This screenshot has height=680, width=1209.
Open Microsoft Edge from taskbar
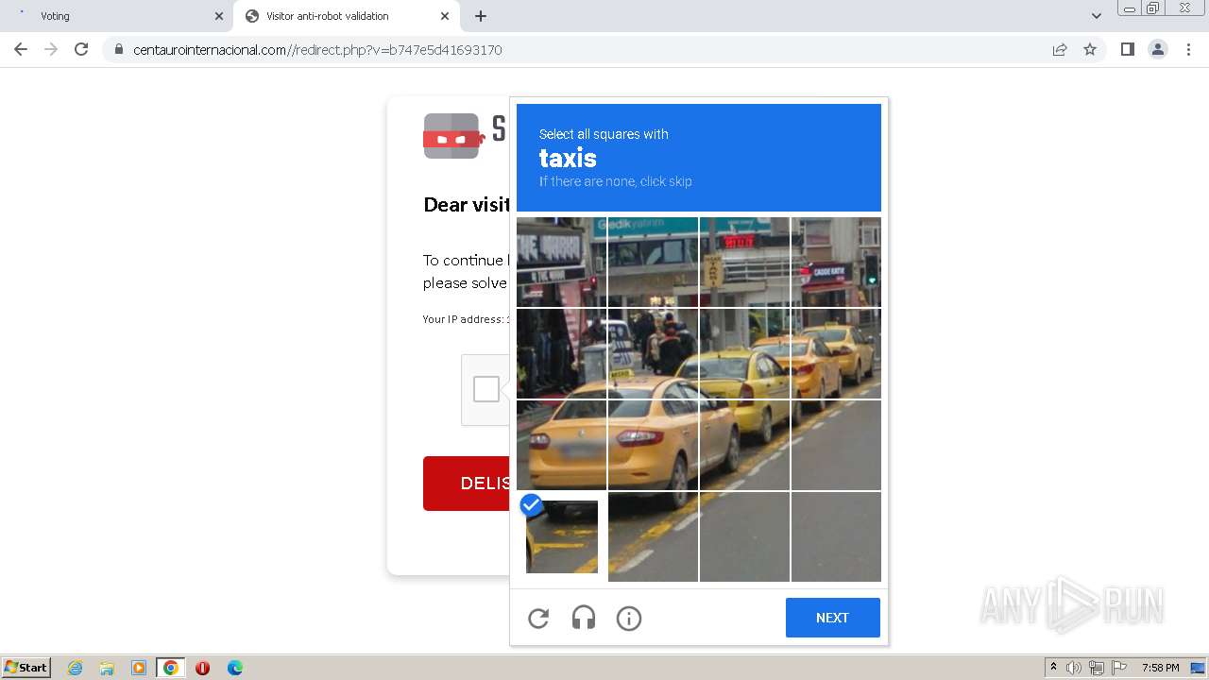[235, 668]
